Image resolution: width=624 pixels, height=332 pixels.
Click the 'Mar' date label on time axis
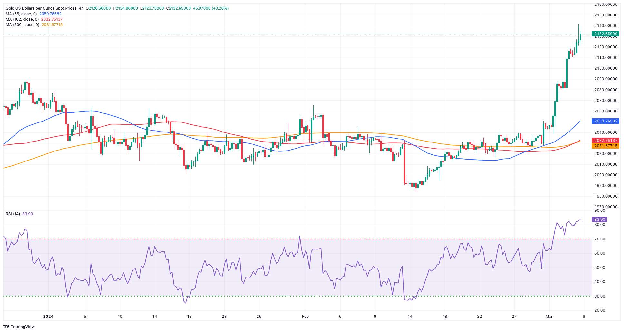tap(549, 317)
